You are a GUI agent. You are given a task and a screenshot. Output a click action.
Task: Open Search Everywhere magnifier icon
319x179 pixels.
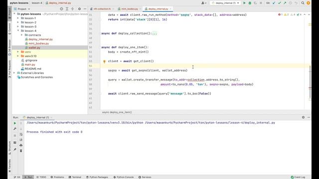point(303,3)
